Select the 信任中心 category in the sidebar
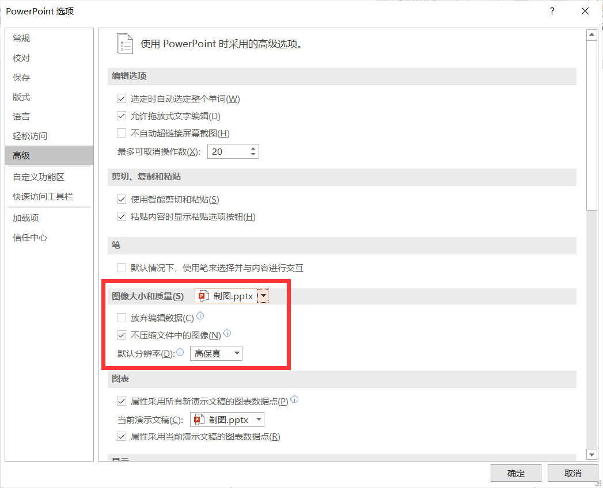Screen dimensions: 603x488 [x=29, y=237]
